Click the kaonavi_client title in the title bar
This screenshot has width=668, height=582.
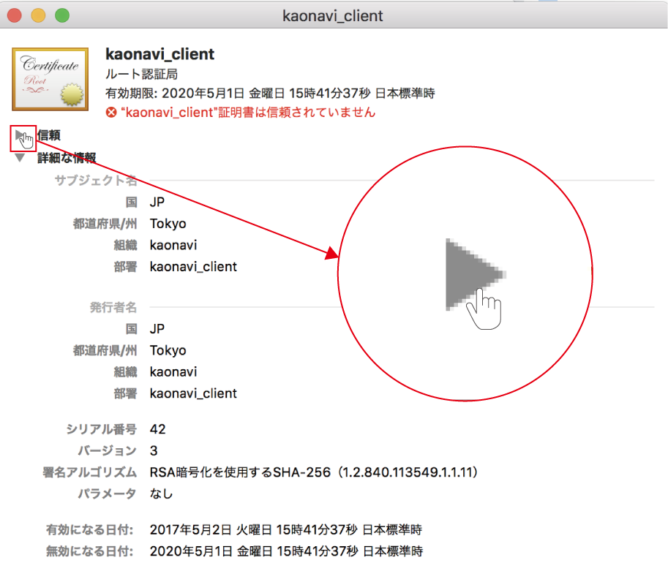333,16
